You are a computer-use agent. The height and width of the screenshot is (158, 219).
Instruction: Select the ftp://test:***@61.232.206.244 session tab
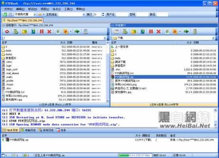(23, 20)
